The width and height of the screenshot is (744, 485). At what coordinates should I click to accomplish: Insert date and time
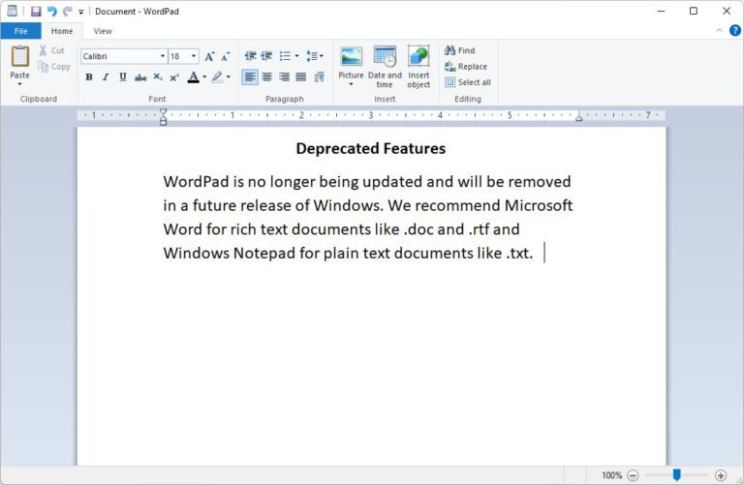point(385,67)
